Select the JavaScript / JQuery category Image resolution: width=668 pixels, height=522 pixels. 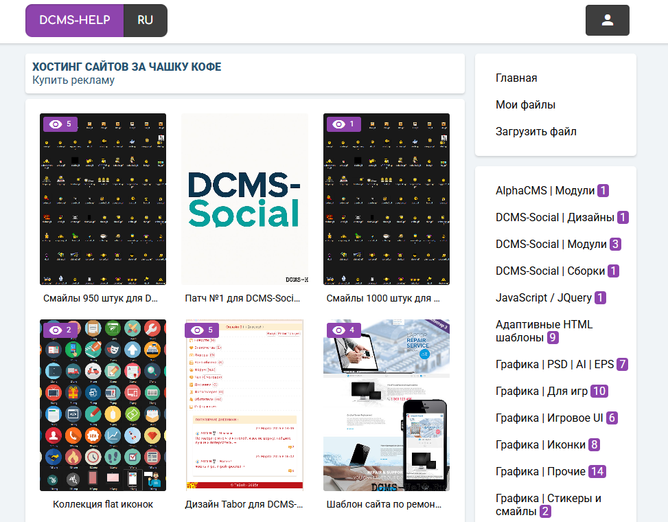click(x=544, y=298)
